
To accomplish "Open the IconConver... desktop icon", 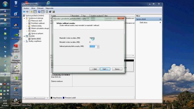I will [x=16, y=15].
